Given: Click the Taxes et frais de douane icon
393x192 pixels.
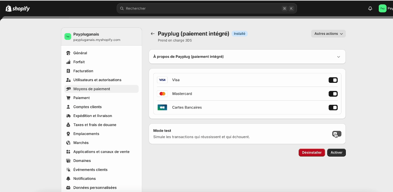Looking at the screenshot, I should [x=68, y=125].
